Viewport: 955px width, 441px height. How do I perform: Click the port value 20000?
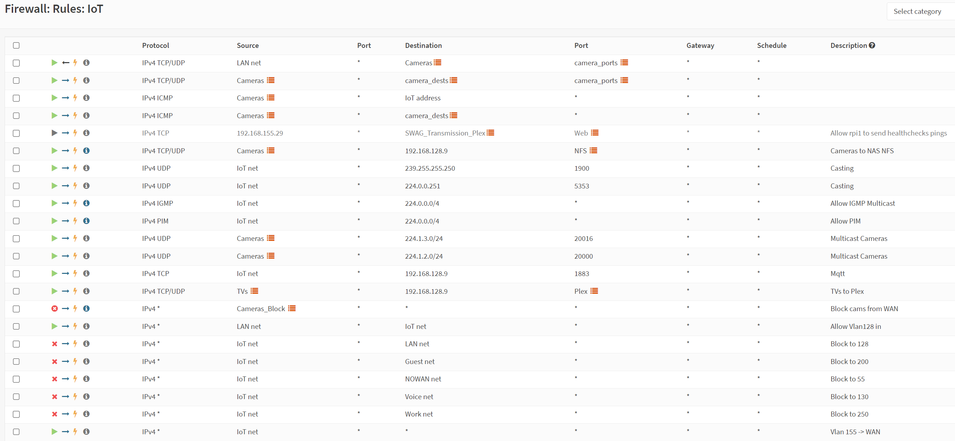coord(583,256)
